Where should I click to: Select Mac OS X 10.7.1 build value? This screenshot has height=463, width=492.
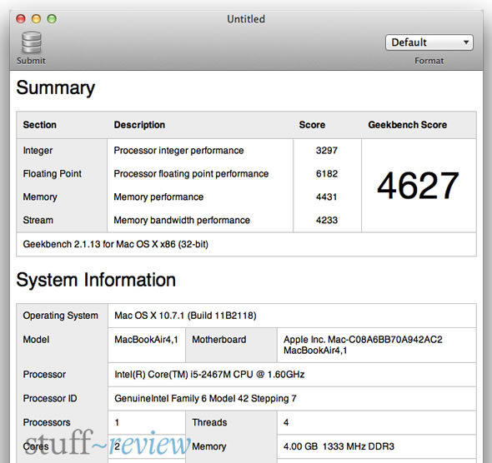(185, 316)
